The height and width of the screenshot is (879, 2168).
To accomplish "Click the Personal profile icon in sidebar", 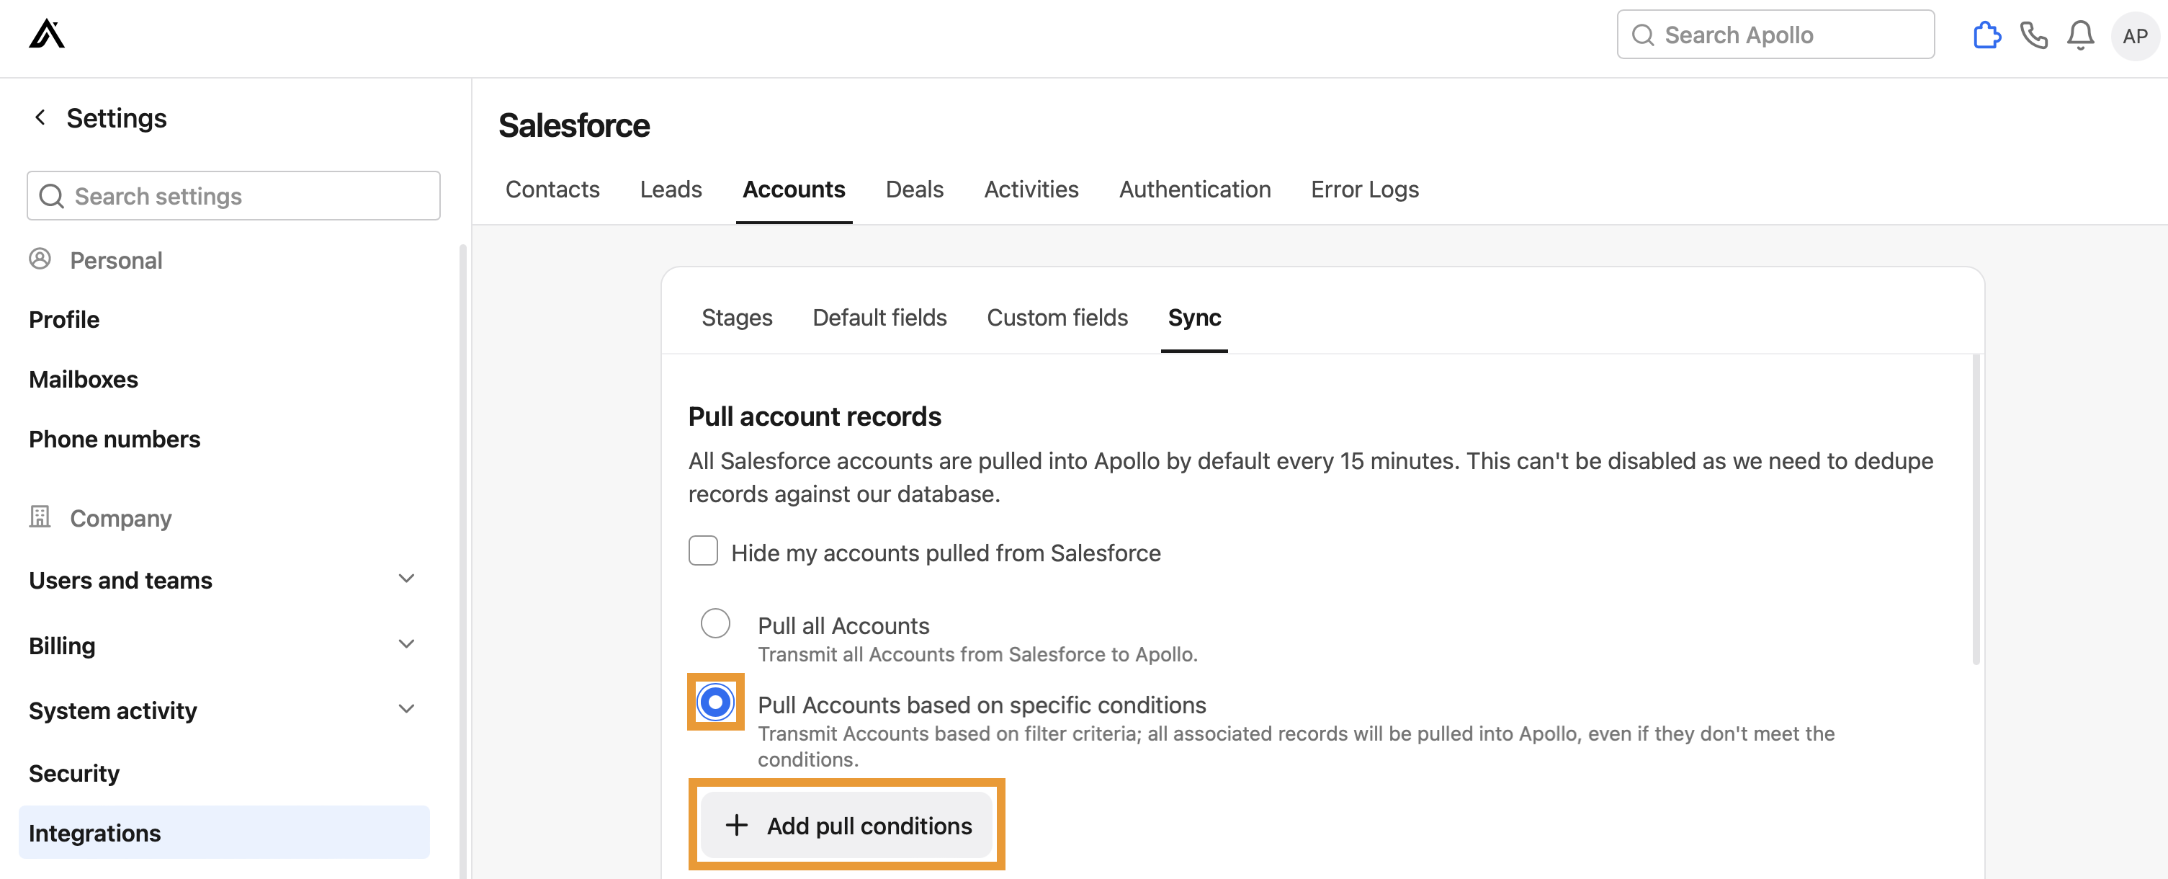I will tap(40, 259).
